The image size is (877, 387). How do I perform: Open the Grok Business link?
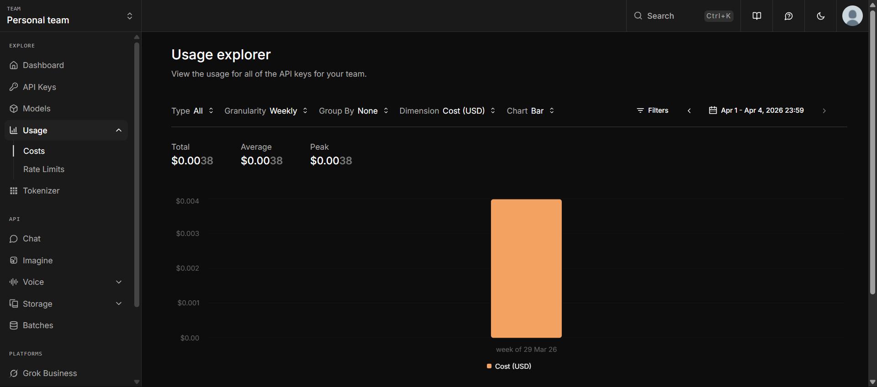[x=66, y=373]
